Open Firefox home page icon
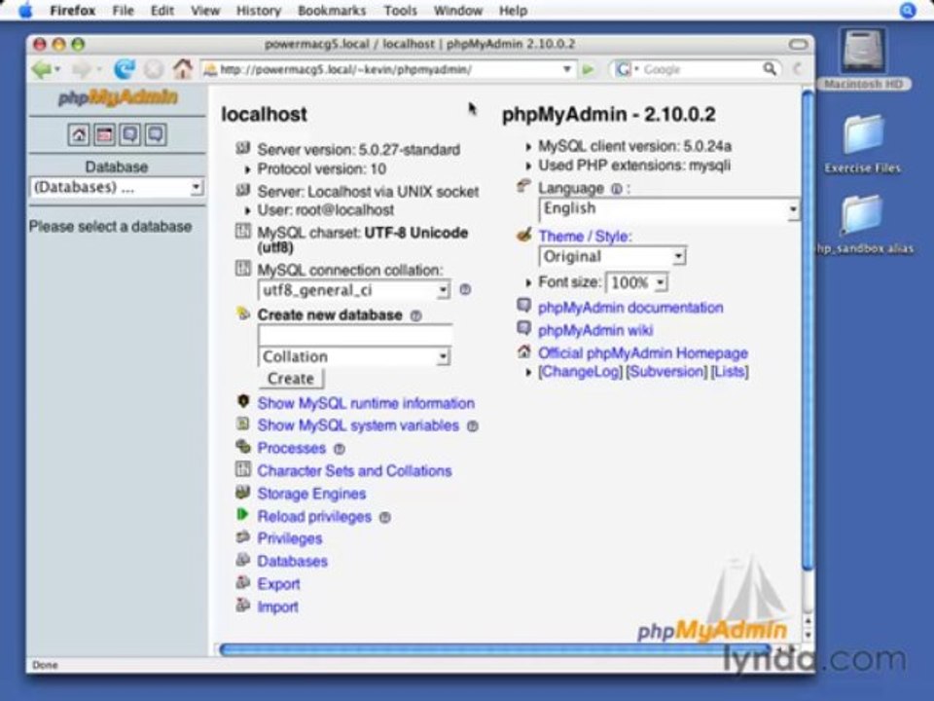Image resolution: width=934 pixels, height=701 pixels. [183, 69]
